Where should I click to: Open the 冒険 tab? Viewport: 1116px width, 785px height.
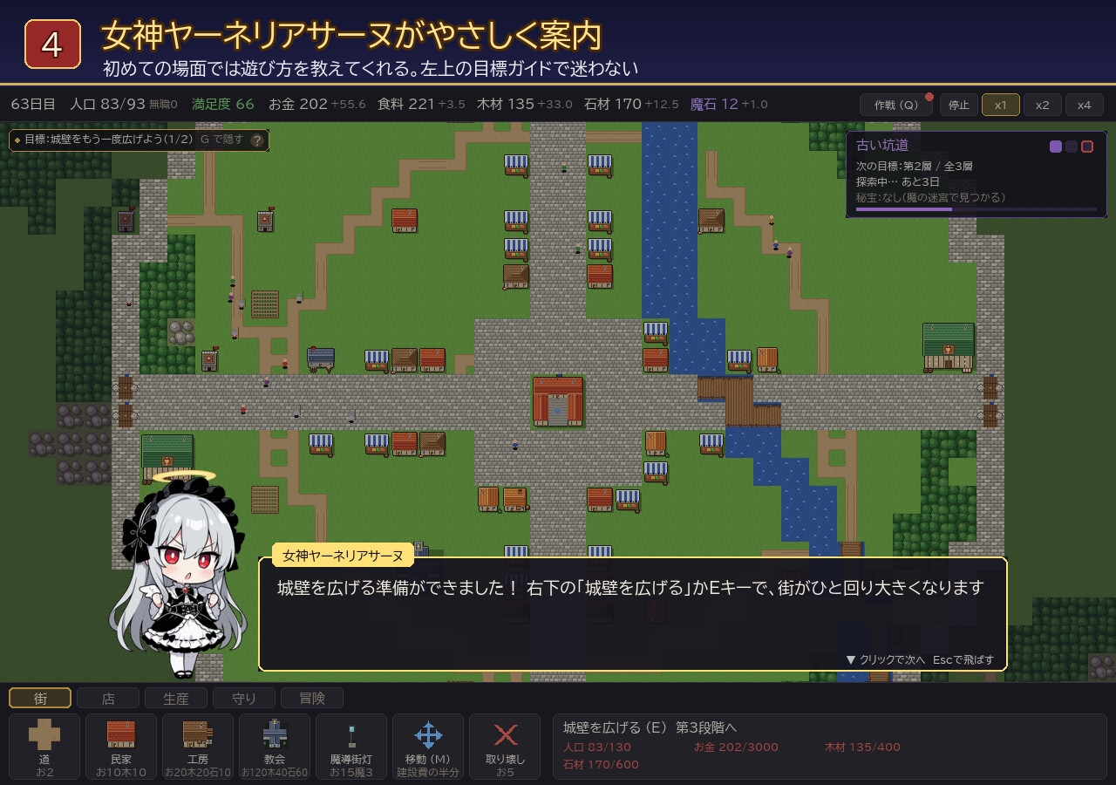pos(312,698)
